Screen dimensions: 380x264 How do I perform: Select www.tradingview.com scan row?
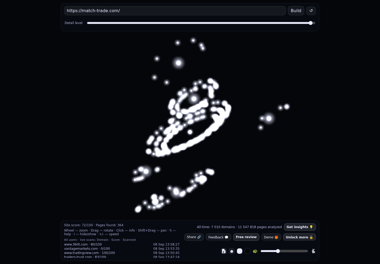122,253
